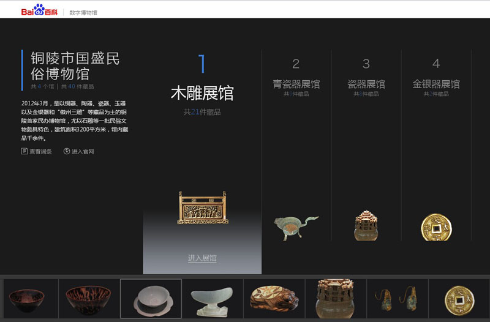The width and height of the screenshot is (490, 322).
Task: Open the 数字博物馆 link in header
Action: (x=83, y=12)
